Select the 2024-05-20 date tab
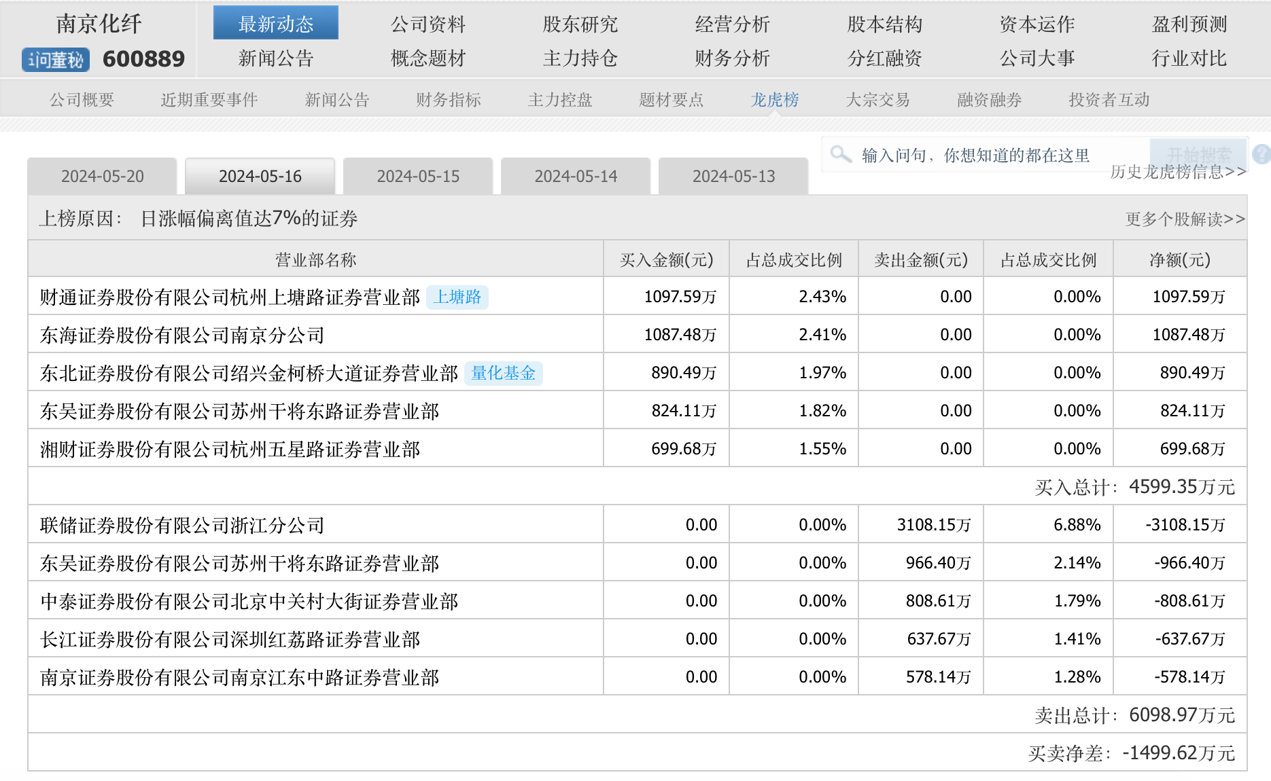This screenshot has height=781, width=1271. (x=103, y=177)
